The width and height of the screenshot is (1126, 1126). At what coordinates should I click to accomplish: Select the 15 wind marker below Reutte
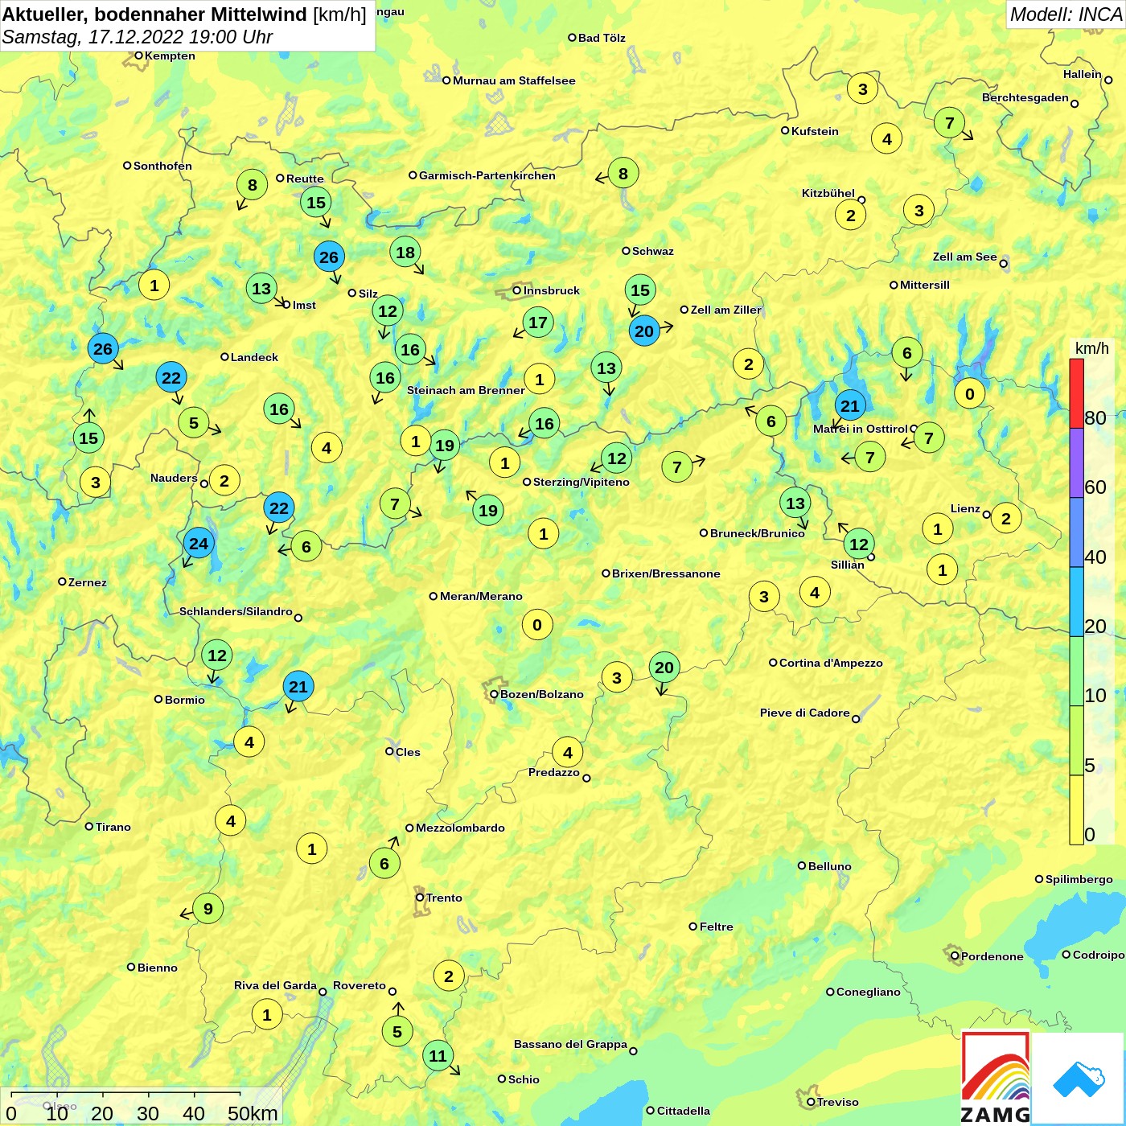[x=316, y=203]
